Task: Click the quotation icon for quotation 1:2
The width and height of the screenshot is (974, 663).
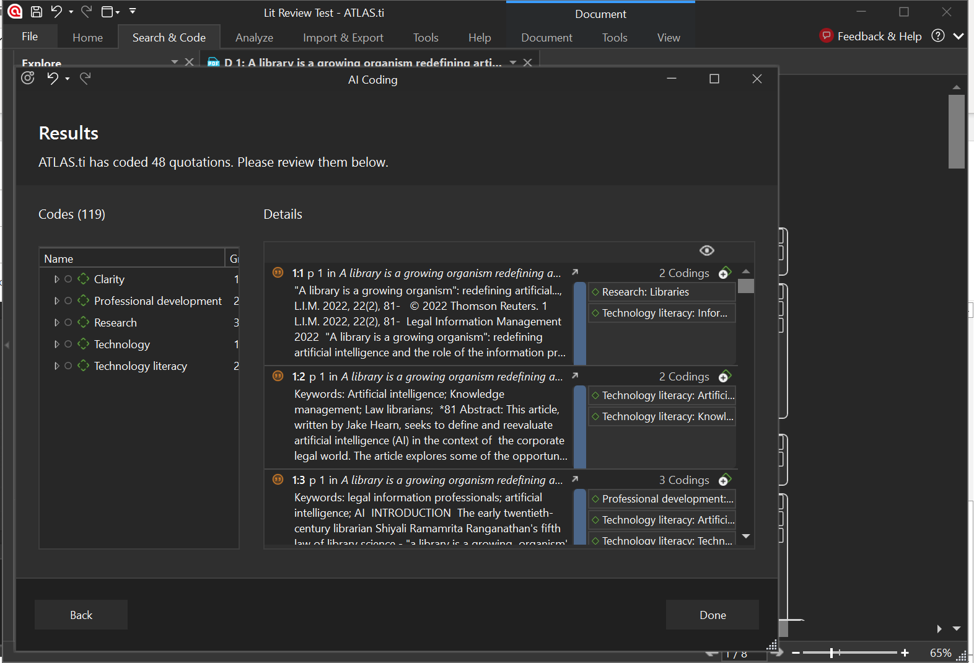Action: pyautogui.click(x=278, y=376)
